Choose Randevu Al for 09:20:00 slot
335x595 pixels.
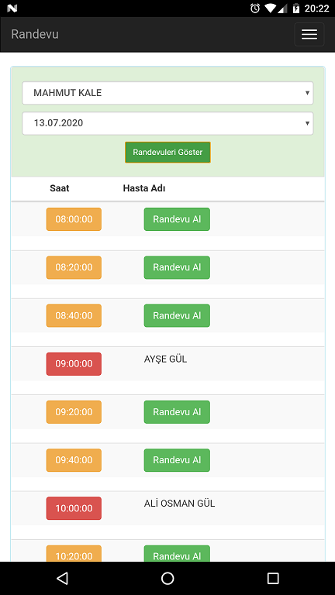pyautogui.click(x=177, y=411)
